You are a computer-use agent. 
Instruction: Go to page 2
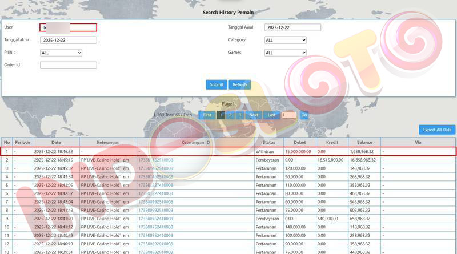click(230, 115)
